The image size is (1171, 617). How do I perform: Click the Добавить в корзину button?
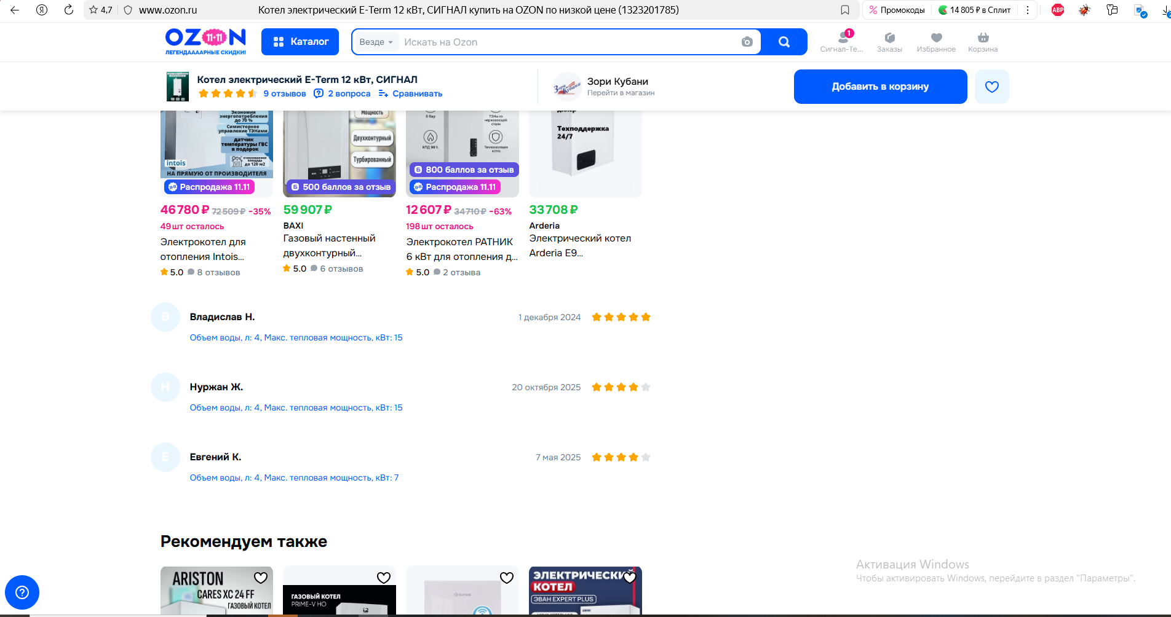tap(880, 87)
